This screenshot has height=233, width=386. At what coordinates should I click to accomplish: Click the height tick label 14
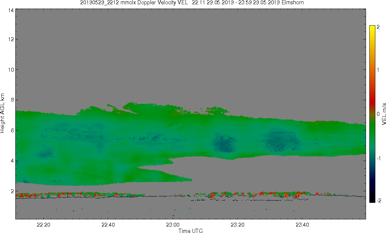point(10,10)
